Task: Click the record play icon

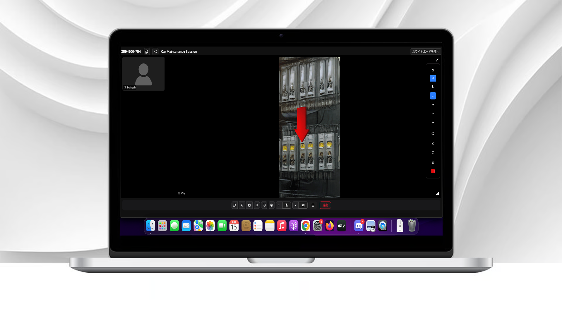Action: point(272,205)
